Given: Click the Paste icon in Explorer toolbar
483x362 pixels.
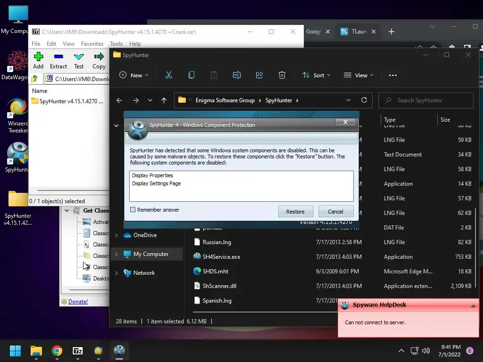Looking at the screenshot, I should (214, 75).
